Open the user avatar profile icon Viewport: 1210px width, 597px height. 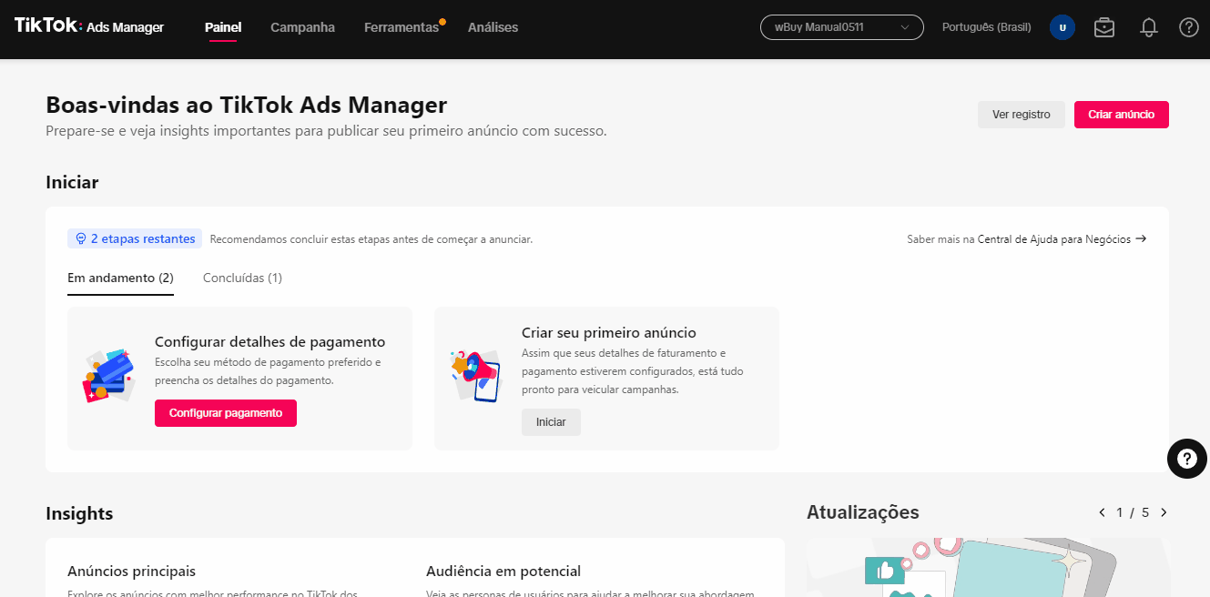tap(1062, 27)
